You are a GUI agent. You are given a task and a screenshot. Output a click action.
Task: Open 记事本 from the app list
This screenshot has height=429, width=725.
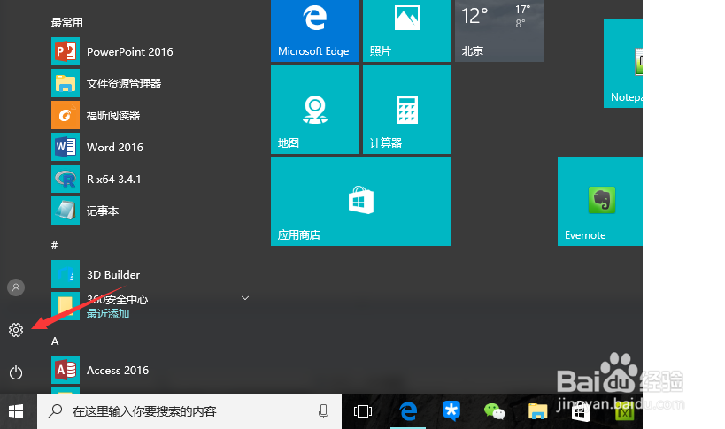[x=85, y=211]
